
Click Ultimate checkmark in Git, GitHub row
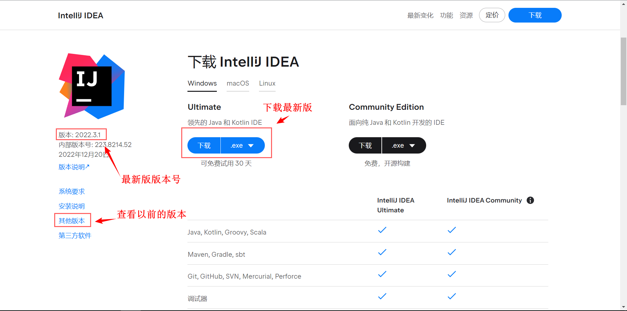coord(382,274)
